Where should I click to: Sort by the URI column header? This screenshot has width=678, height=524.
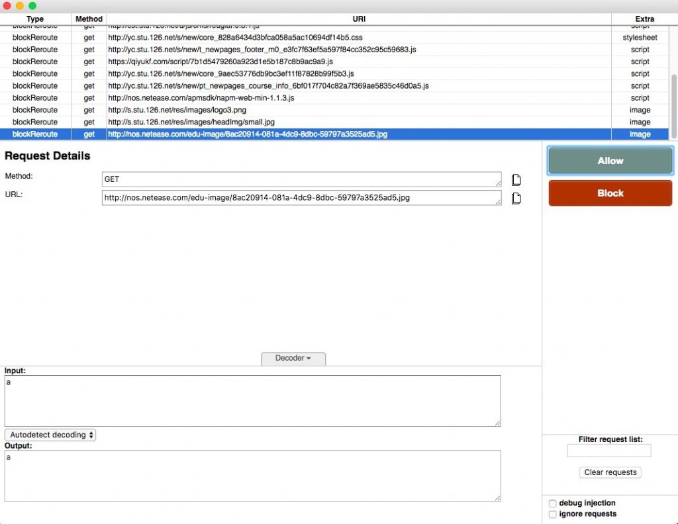(x=359, y=19)
